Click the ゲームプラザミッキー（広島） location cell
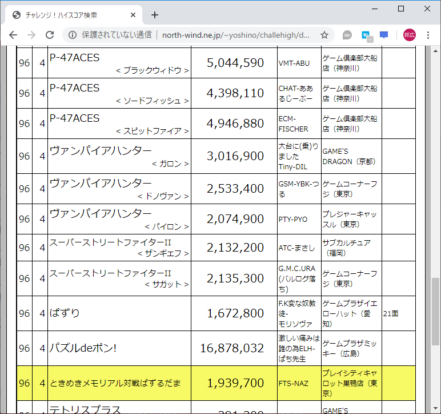 tap(351, 348)
